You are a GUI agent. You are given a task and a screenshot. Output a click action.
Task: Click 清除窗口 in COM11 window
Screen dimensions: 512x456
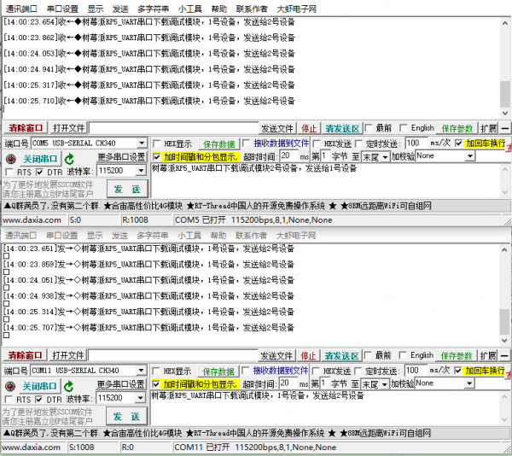coord(25,355)
